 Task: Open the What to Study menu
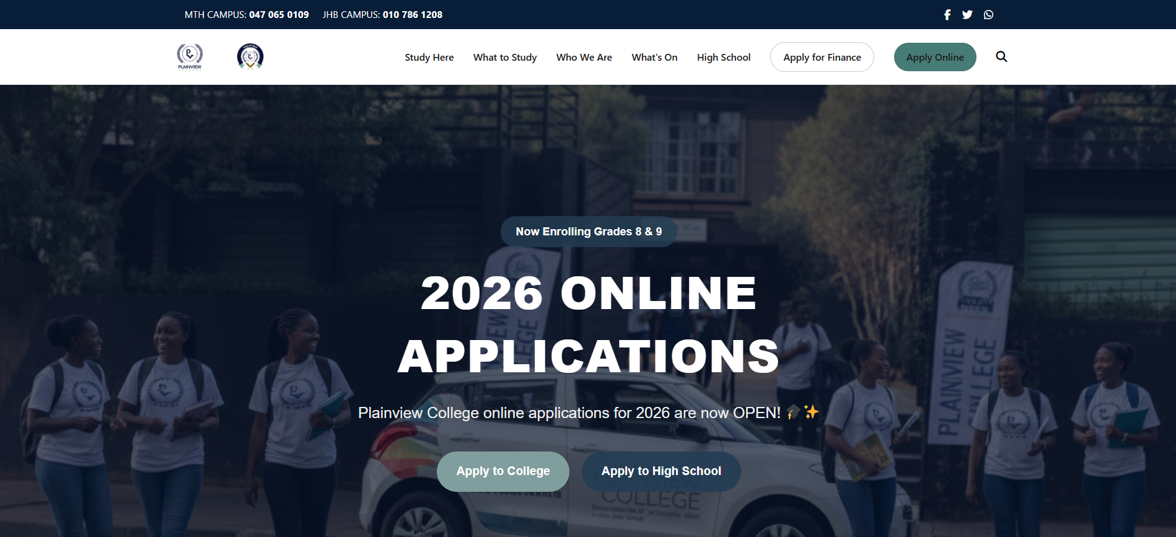click(x=505, y=57)
